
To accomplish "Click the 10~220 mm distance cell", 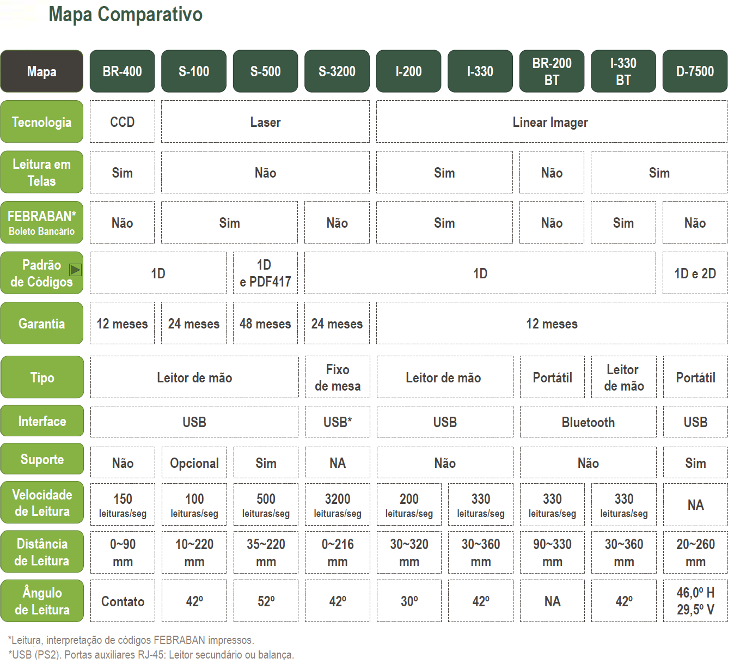I will 194,552.
